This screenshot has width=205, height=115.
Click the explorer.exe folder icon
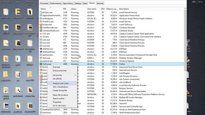click(41, 61)
